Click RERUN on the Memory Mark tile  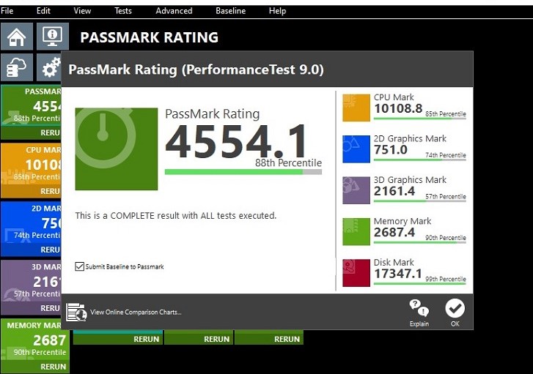[x=53, y=367]
